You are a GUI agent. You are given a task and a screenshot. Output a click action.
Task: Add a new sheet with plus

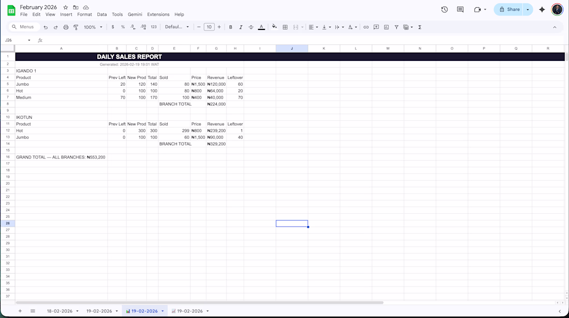point(20,311)
